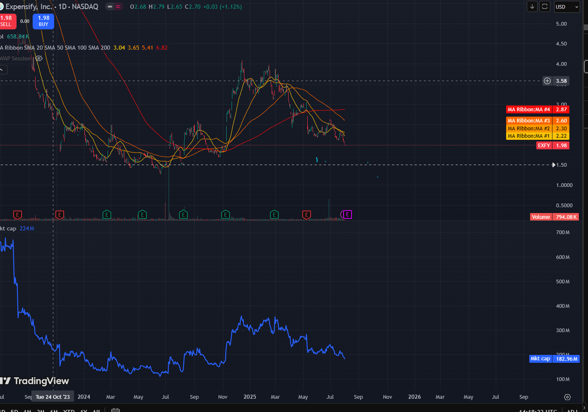Image resolution: width=588 pixels, height=412 pixels.
Task: Open the Expensify, Inc. symbol title
Action: tap(29, 7)
